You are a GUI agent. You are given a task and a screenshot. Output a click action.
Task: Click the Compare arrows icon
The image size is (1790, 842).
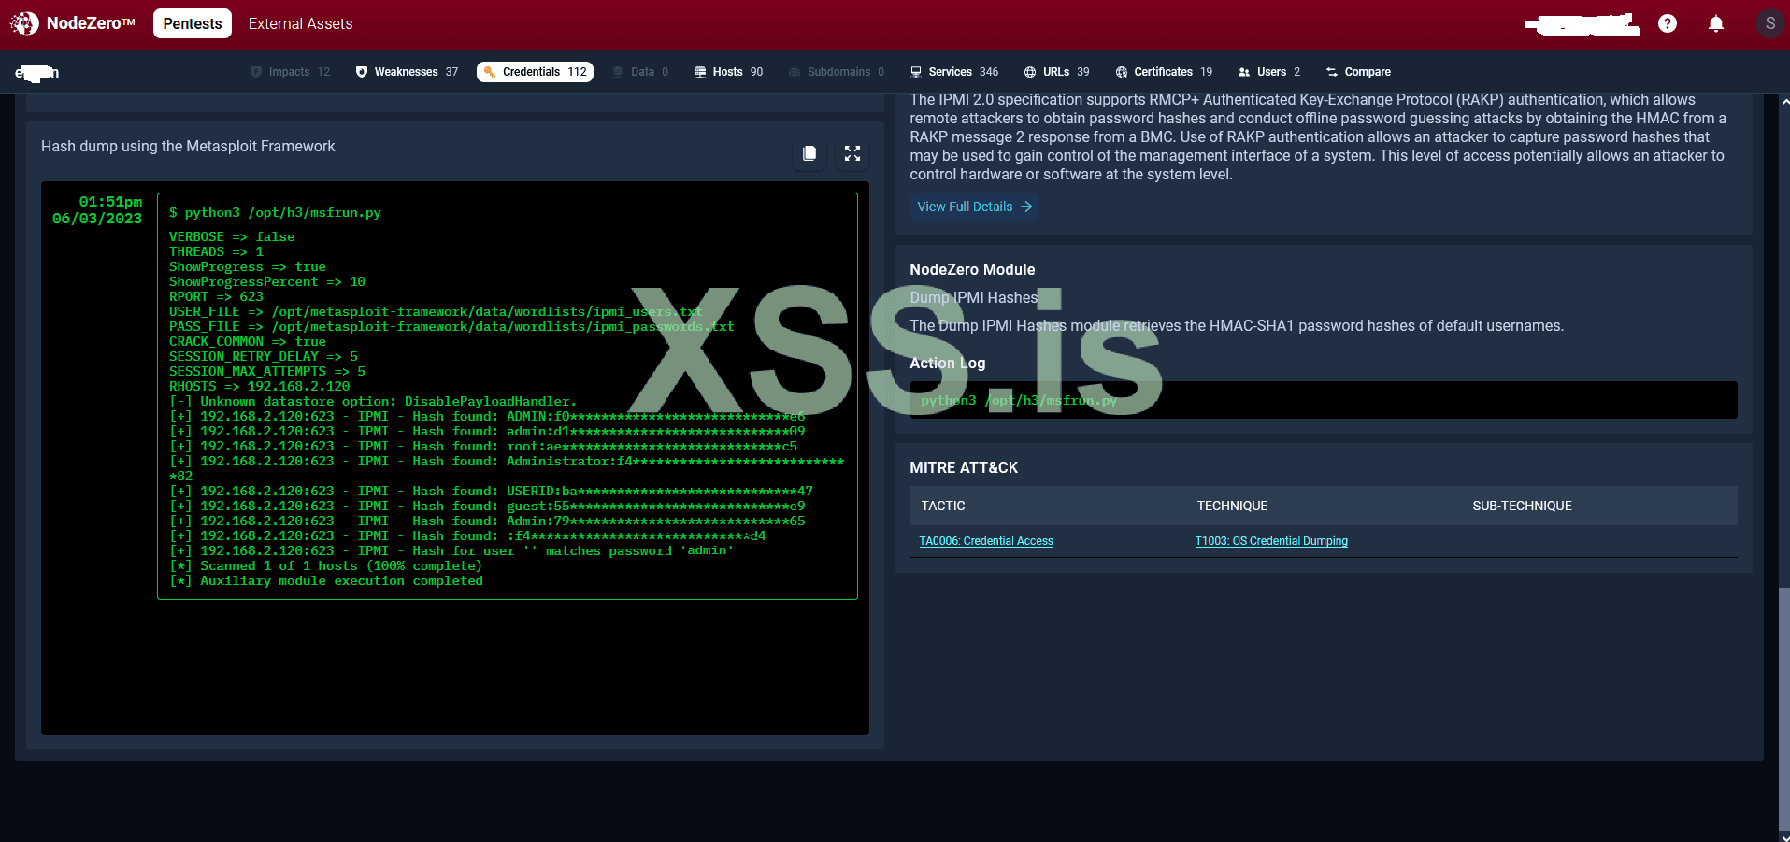(x=1332, y=72)
